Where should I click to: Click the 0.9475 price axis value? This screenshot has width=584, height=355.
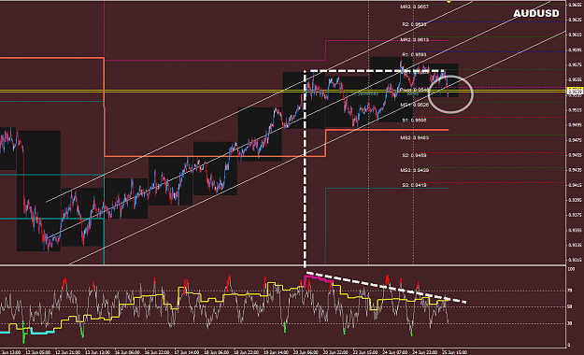click(x=575, y=140)
